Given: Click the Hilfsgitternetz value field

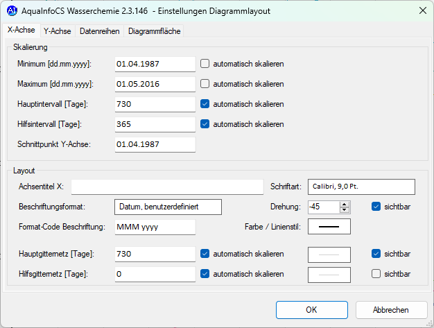Looking at the screenshot, I should pos(155,275).
